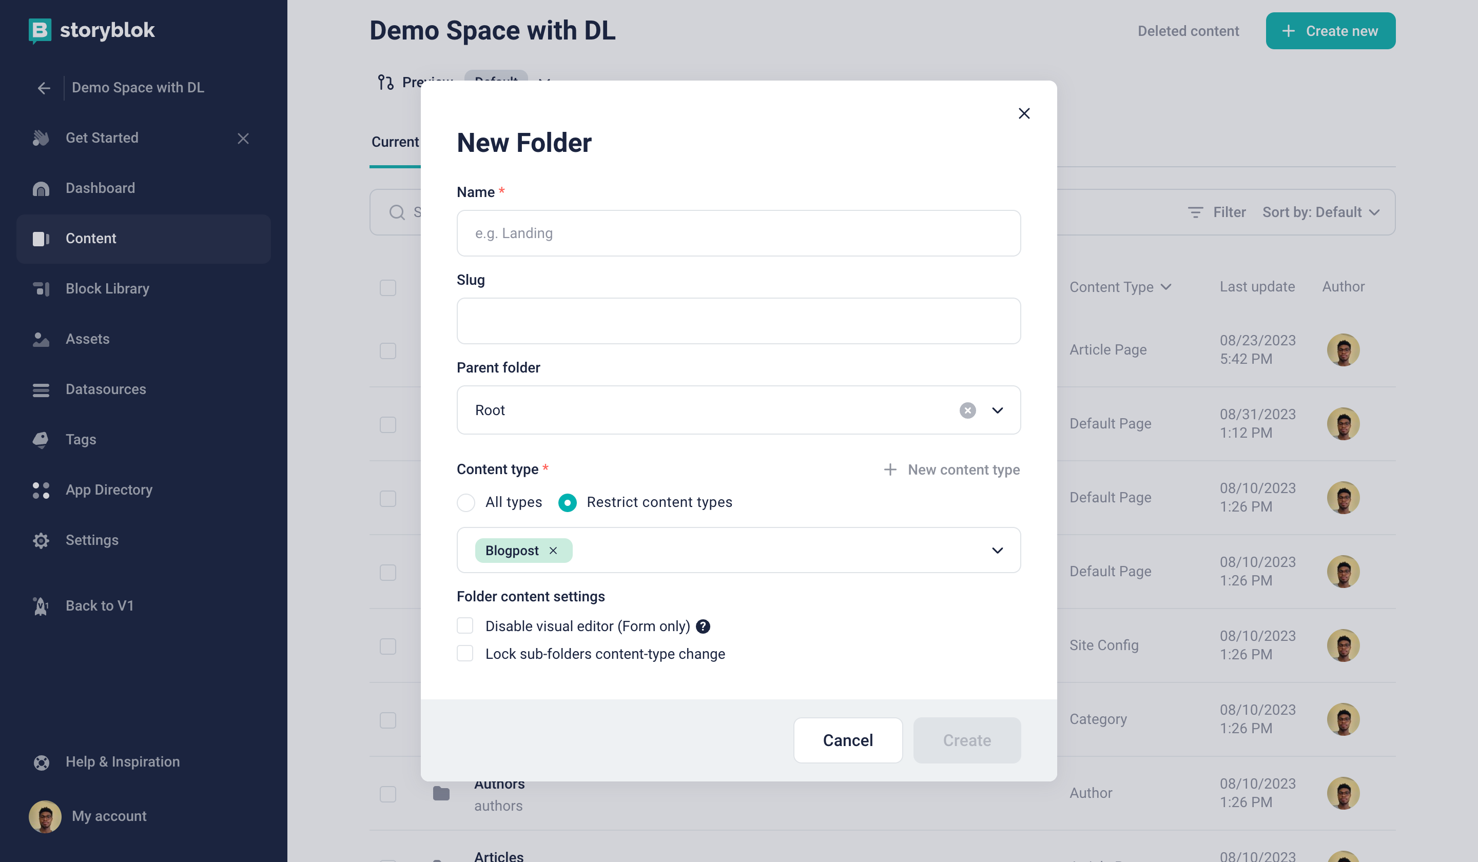Screen dimensions: 1478x862
Task: Open the Tags section
Action: pos(81,439)
